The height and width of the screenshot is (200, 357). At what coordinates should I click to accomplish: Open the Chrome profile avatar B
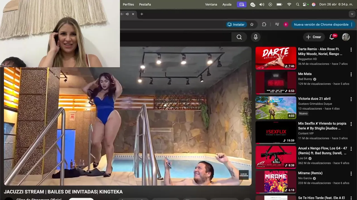[x=286, y=24]
